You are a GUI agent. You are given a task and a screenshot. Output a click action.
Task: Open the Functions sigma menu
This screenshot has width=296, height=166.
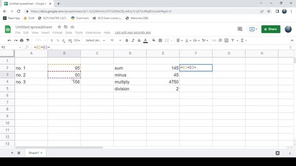[242, 41]
